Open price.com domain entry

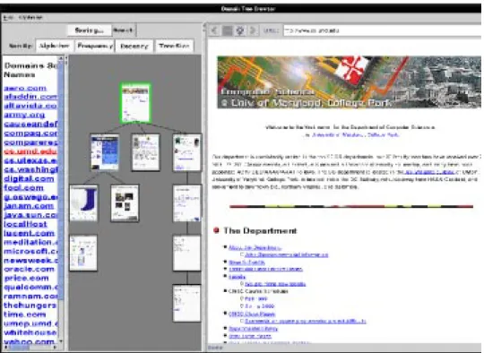[26, 278]
